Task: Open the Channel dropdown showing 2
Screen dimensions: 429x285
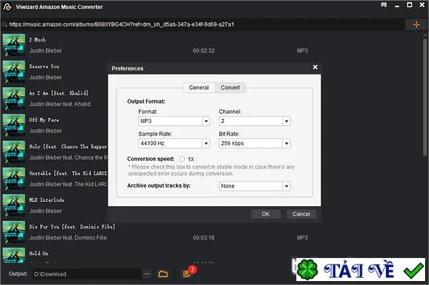Action: click(286, 121)
